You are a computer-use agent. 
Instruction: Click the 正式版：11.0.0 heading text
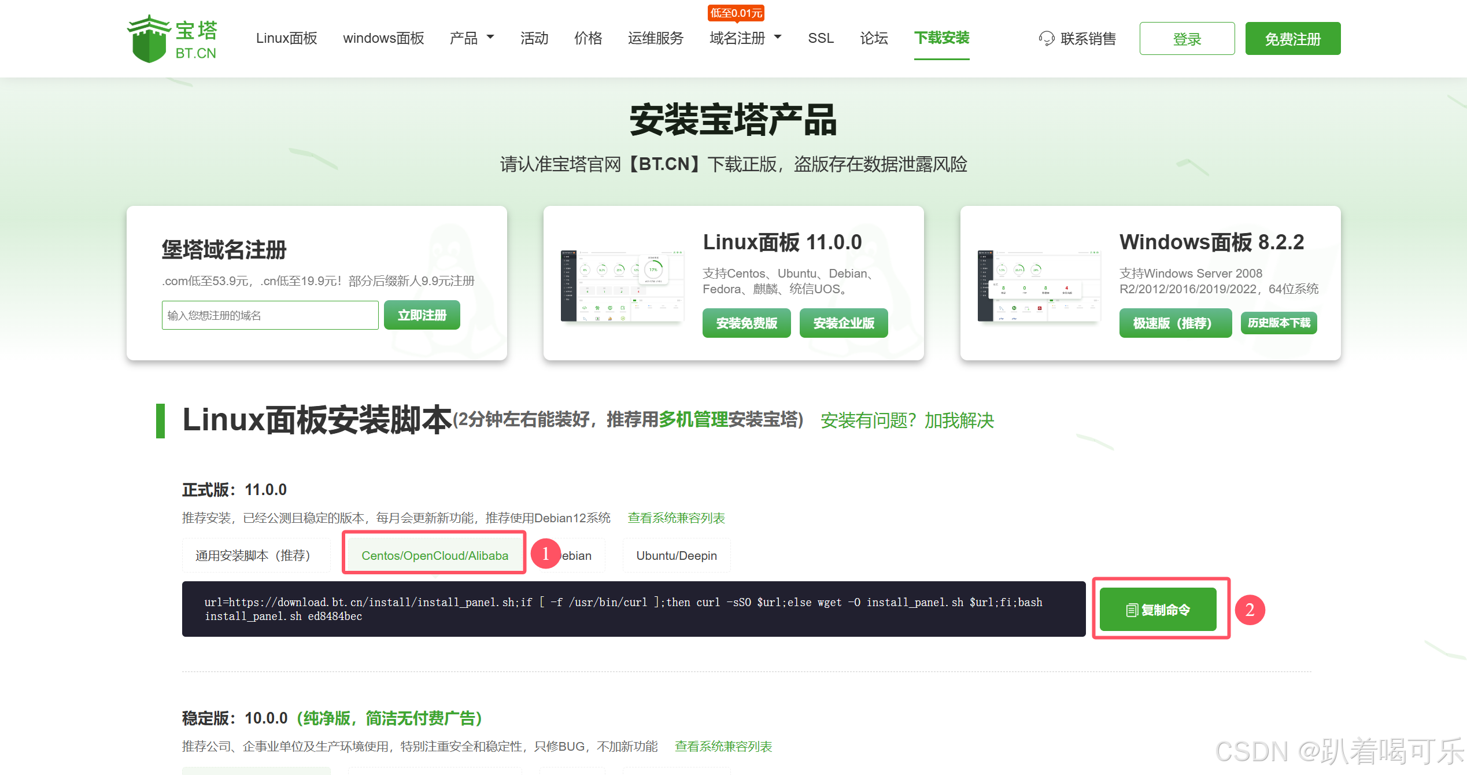(234, 489)
